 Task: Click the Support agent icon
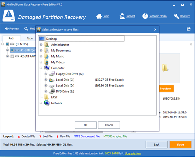pos(122,16)
